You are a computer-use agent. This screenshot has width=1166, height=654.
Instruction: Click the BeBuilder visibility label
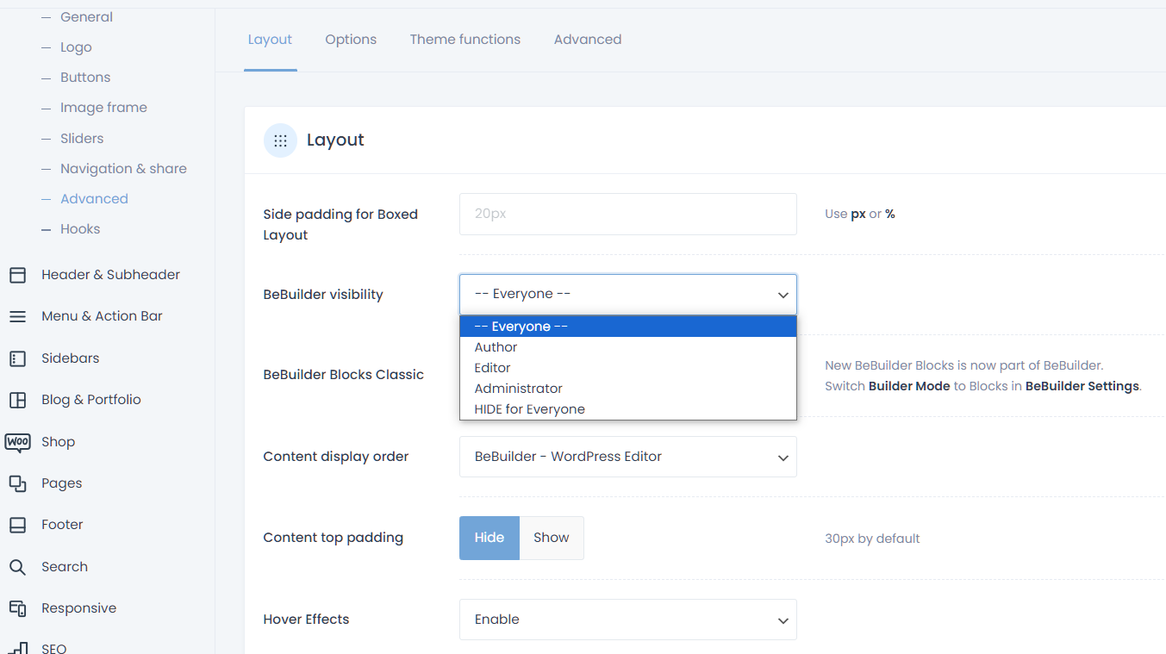323,295
